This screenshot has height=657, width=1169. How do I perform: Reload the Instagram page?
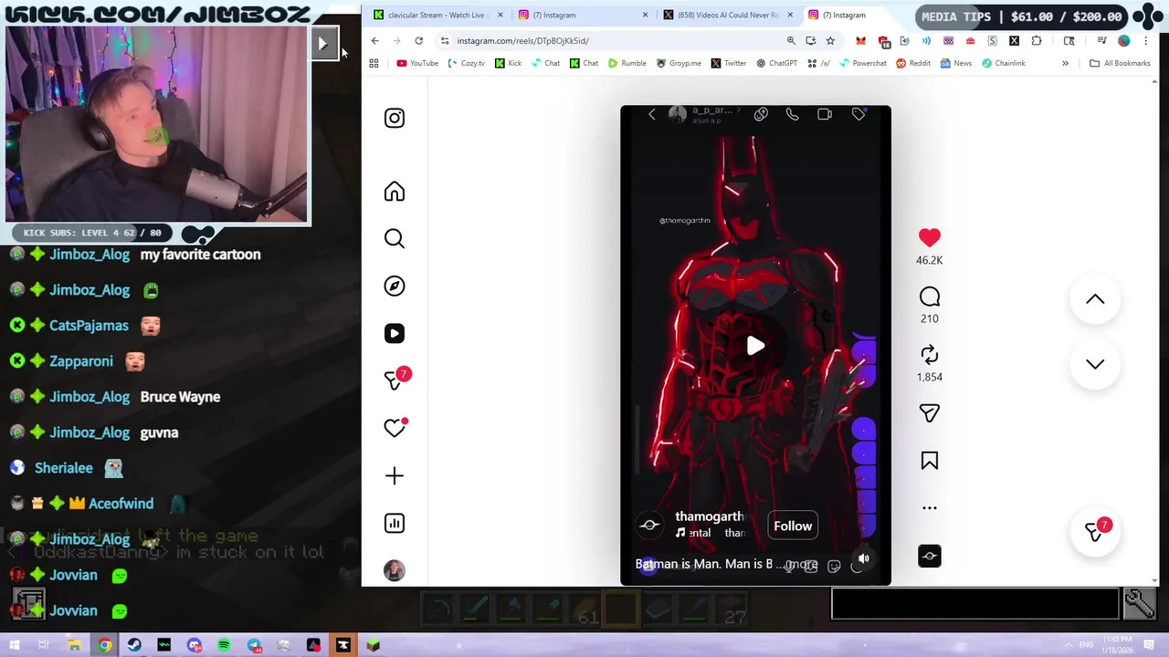(x=418, y=40)
